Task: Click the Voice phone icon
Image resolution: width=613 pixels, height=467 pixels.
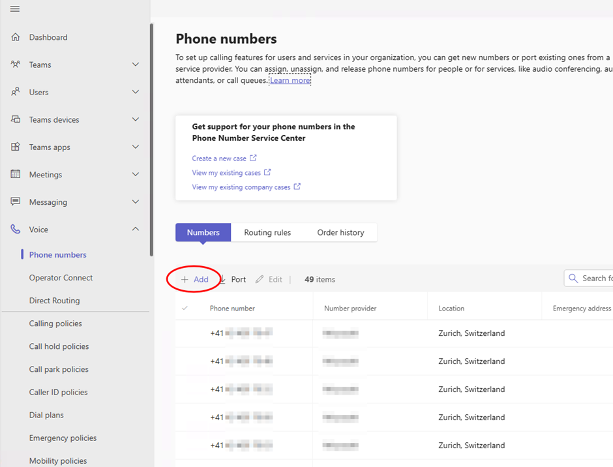Action: 15,229
